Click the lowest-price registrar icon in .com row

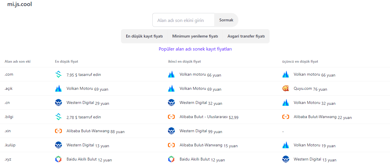pyautogui.click(x=58, y=74)
